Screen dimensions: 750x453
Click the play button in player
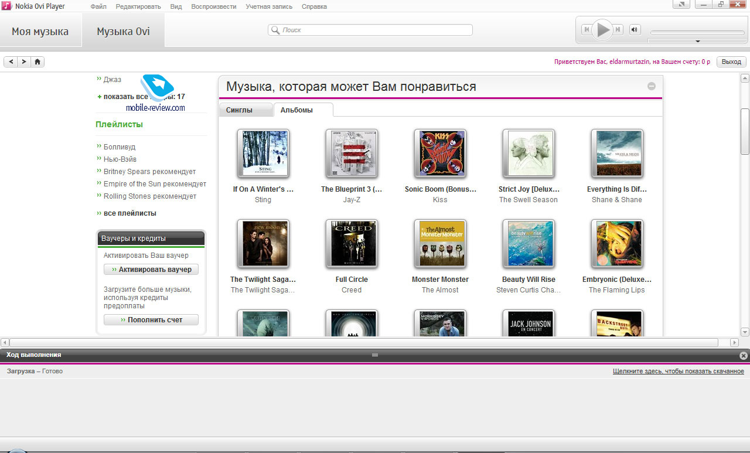[603, 29]
